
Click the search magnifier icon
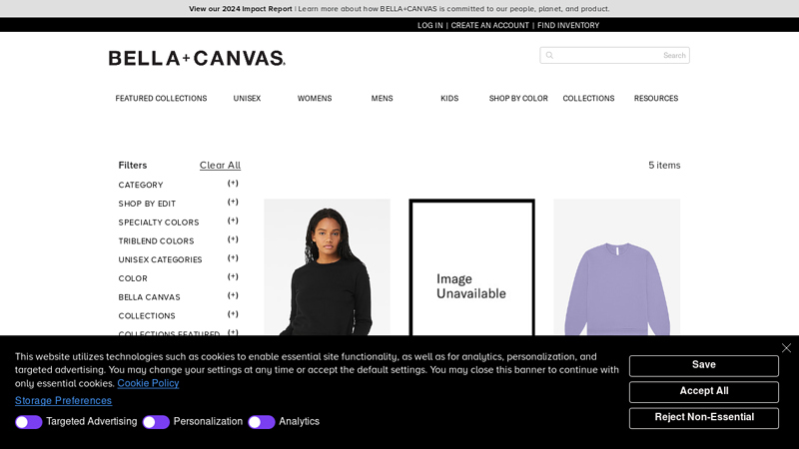(x=549, y=56)
